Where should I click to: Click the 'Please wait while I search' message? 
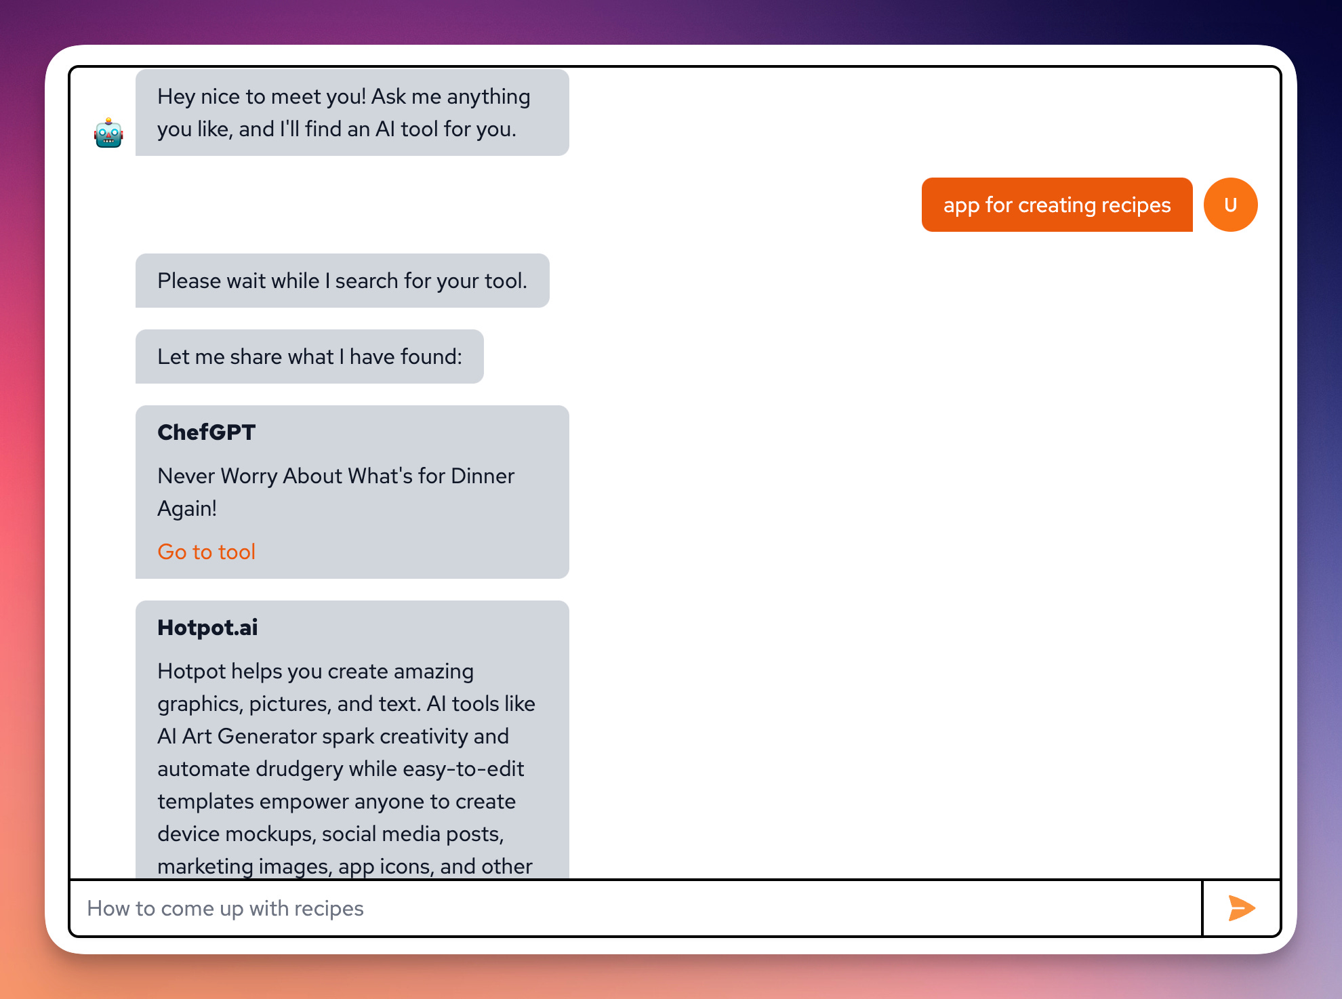click(342, 281)
